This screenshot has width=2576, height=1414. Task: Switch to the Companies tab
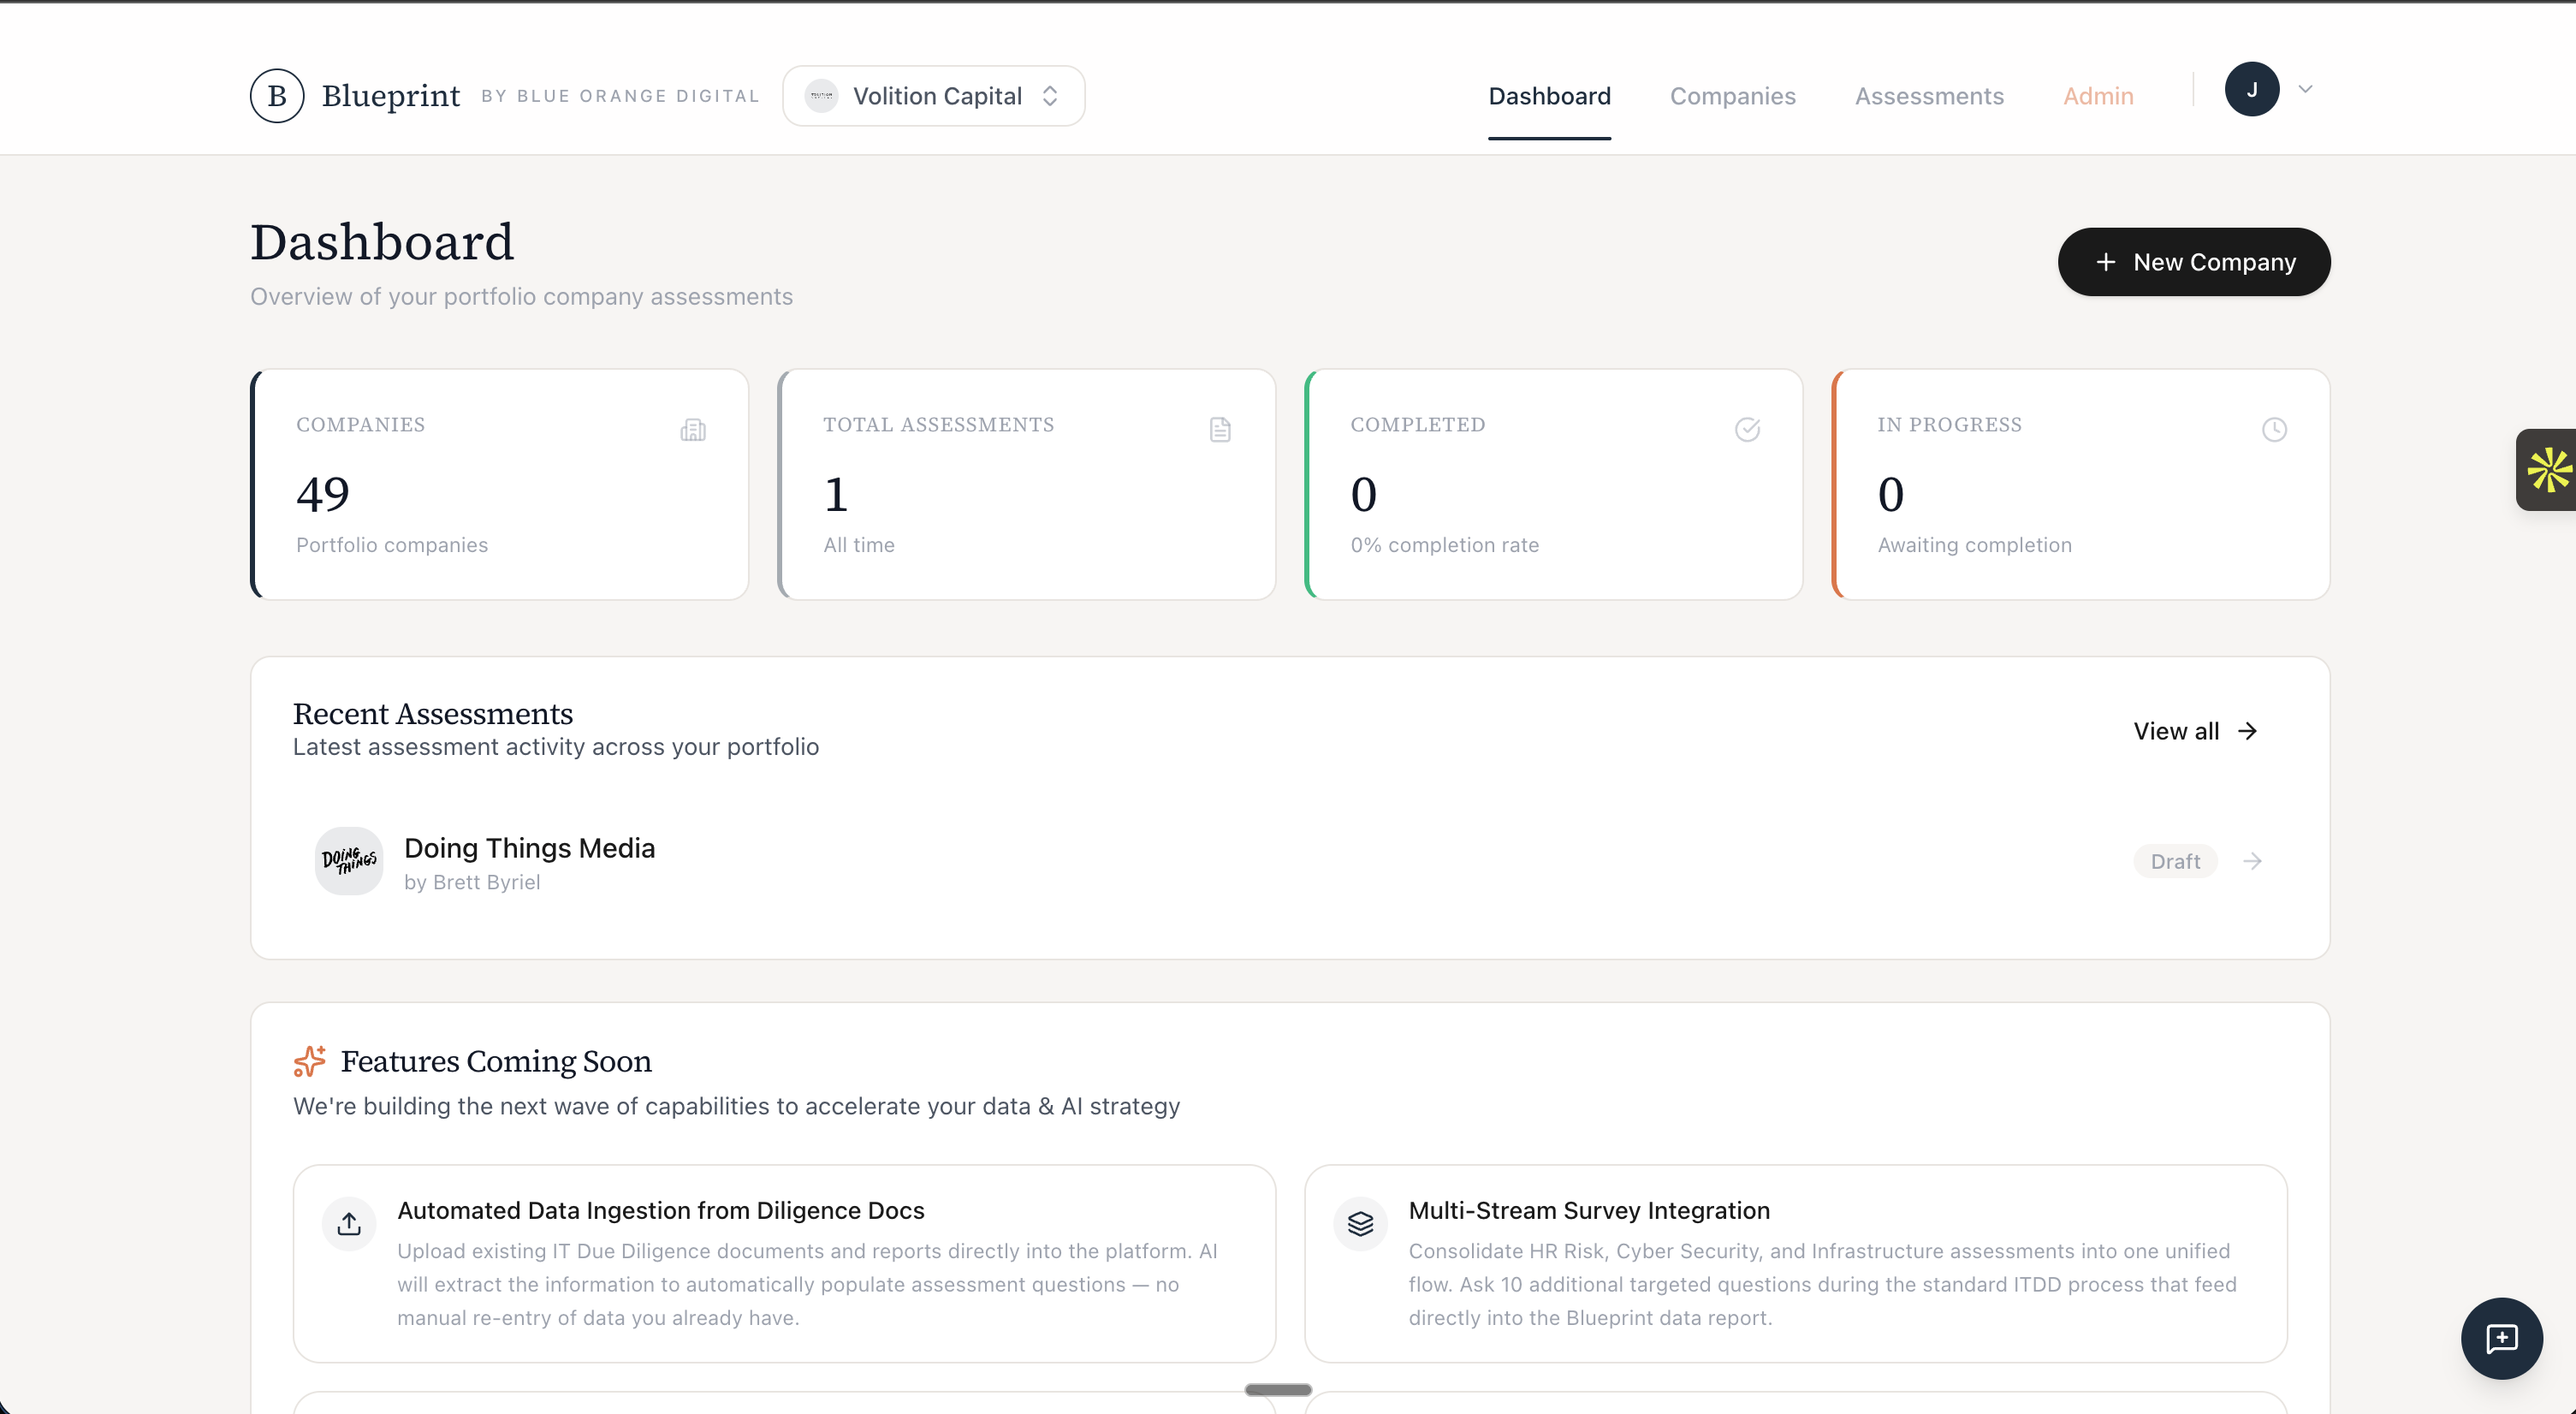1732,96
